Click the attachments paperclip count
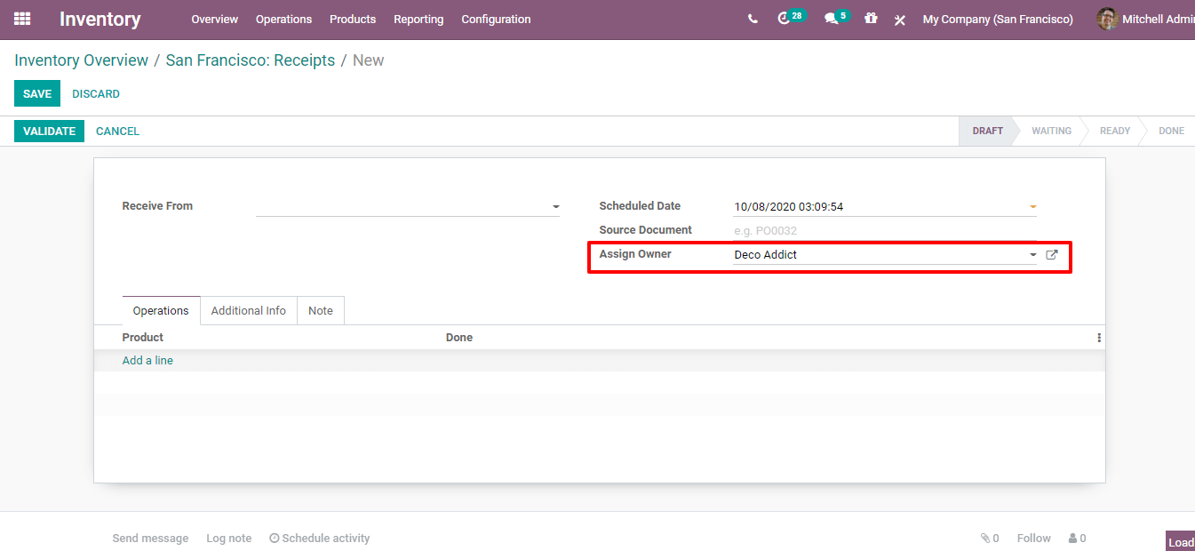 [x=990, y=539]
